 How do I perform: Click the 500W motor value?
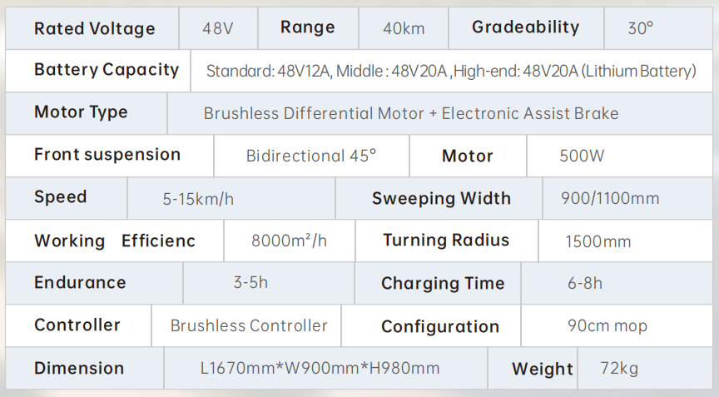pos(582,156)
